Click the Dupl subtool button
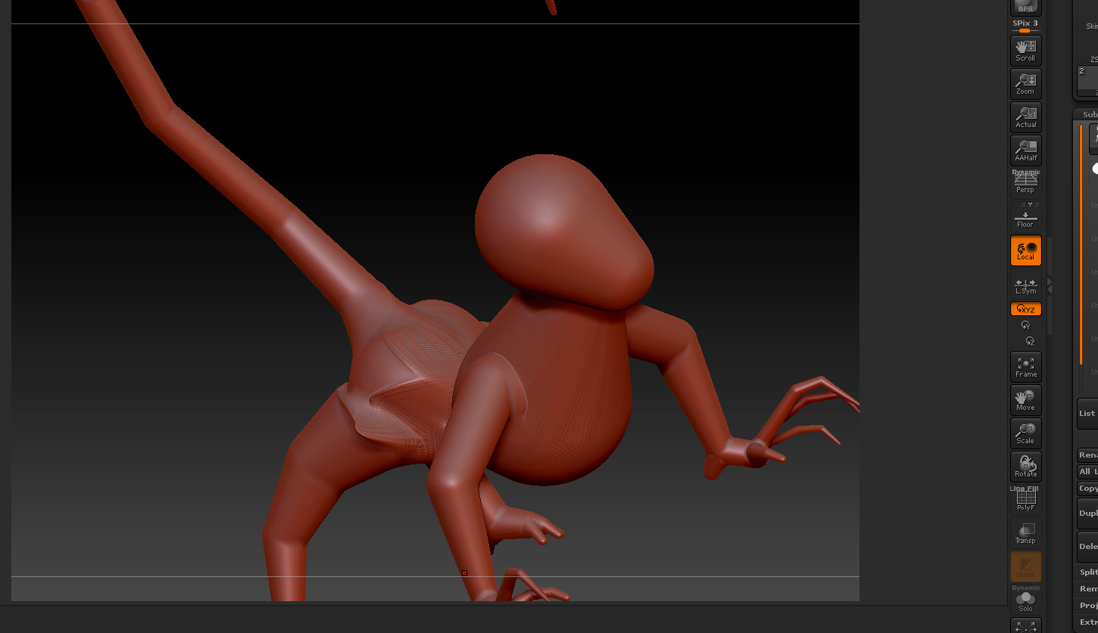Screen dimensions: 1098x633 tap(1087, 514)
